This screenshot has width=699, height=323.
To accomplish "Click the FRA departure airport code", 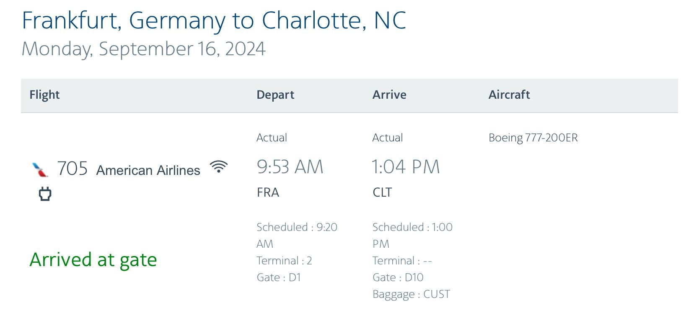I will [x=268, y=192].
